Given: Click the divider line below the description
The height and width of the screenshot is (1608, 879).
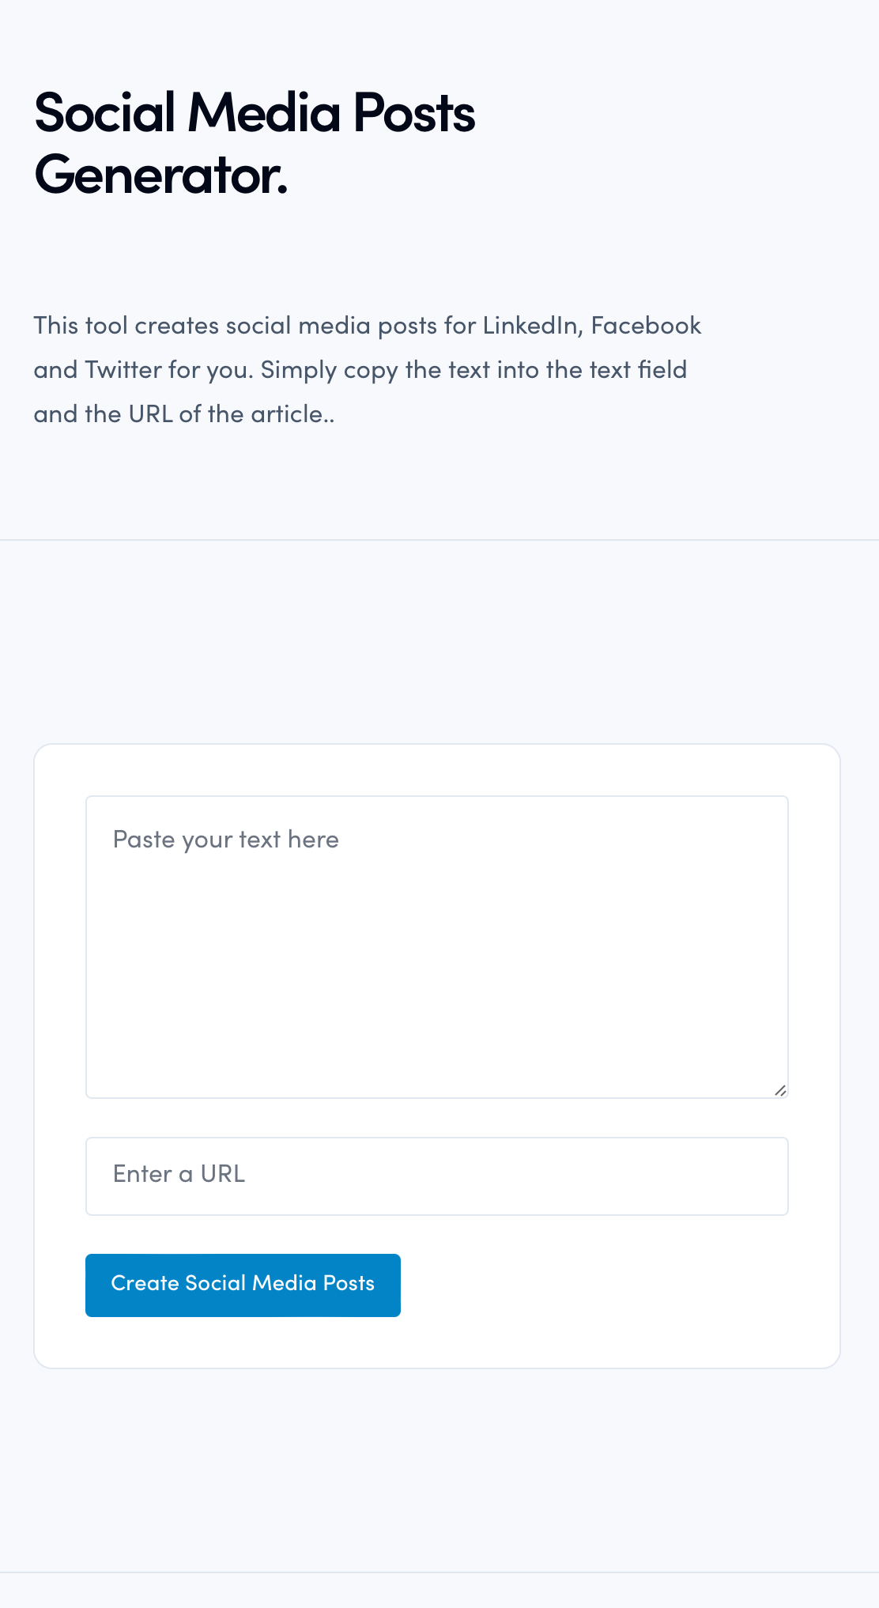Looking at the screenshot, I should (x=439, y=540).
